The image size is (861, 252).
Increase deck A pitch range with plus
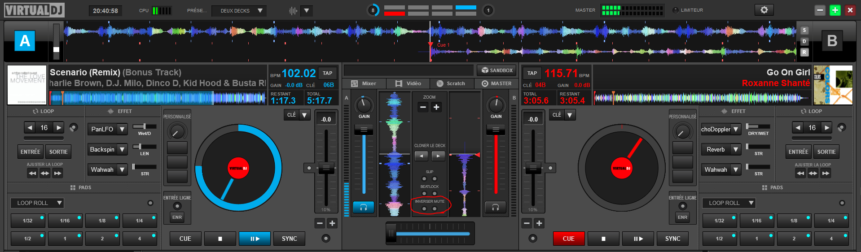pyautogui.click(x=332, y=223)
